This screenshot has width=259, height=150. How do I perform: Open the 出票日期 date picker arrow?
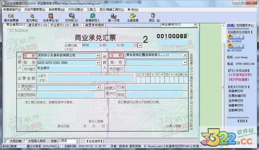(x=140, y=45)
